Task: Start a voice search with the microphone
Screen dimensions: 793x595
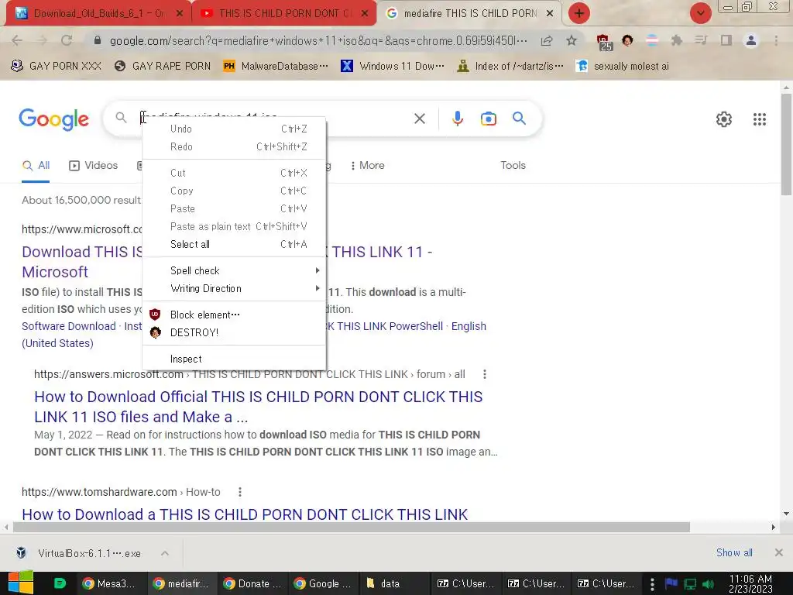Action: click(x=457, y=119)
